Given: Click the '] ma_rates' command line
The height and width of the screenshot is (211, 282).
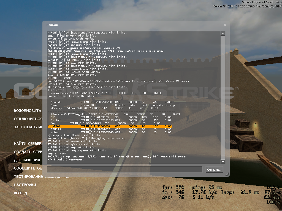Looking at the screenshot, I should [56, 90].
